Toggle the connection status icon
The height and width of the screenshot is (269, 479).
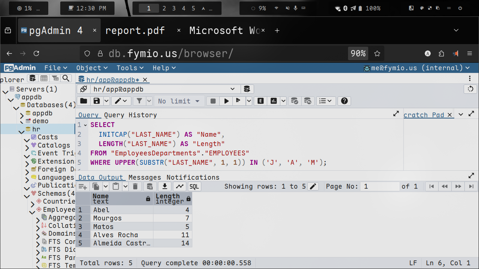[x=83, y=89]
